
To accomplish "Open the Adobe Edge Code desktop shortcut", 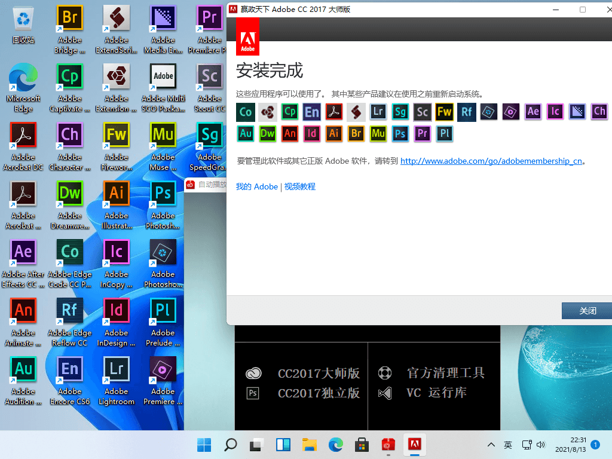I will pyautogui.click(x=70, y=264).
